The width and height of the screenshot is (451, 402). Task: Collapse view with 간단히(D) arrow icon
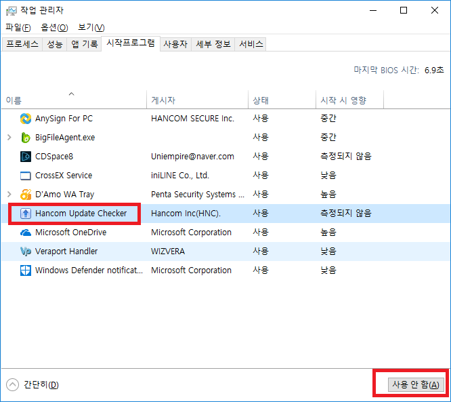point(12,385)
